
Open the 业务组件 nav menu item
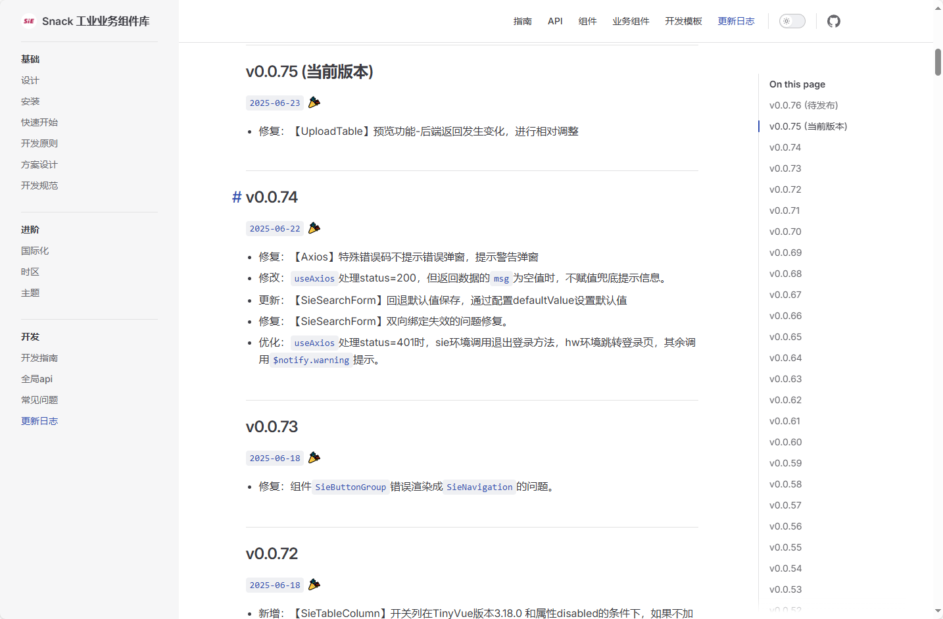point(631,21)
